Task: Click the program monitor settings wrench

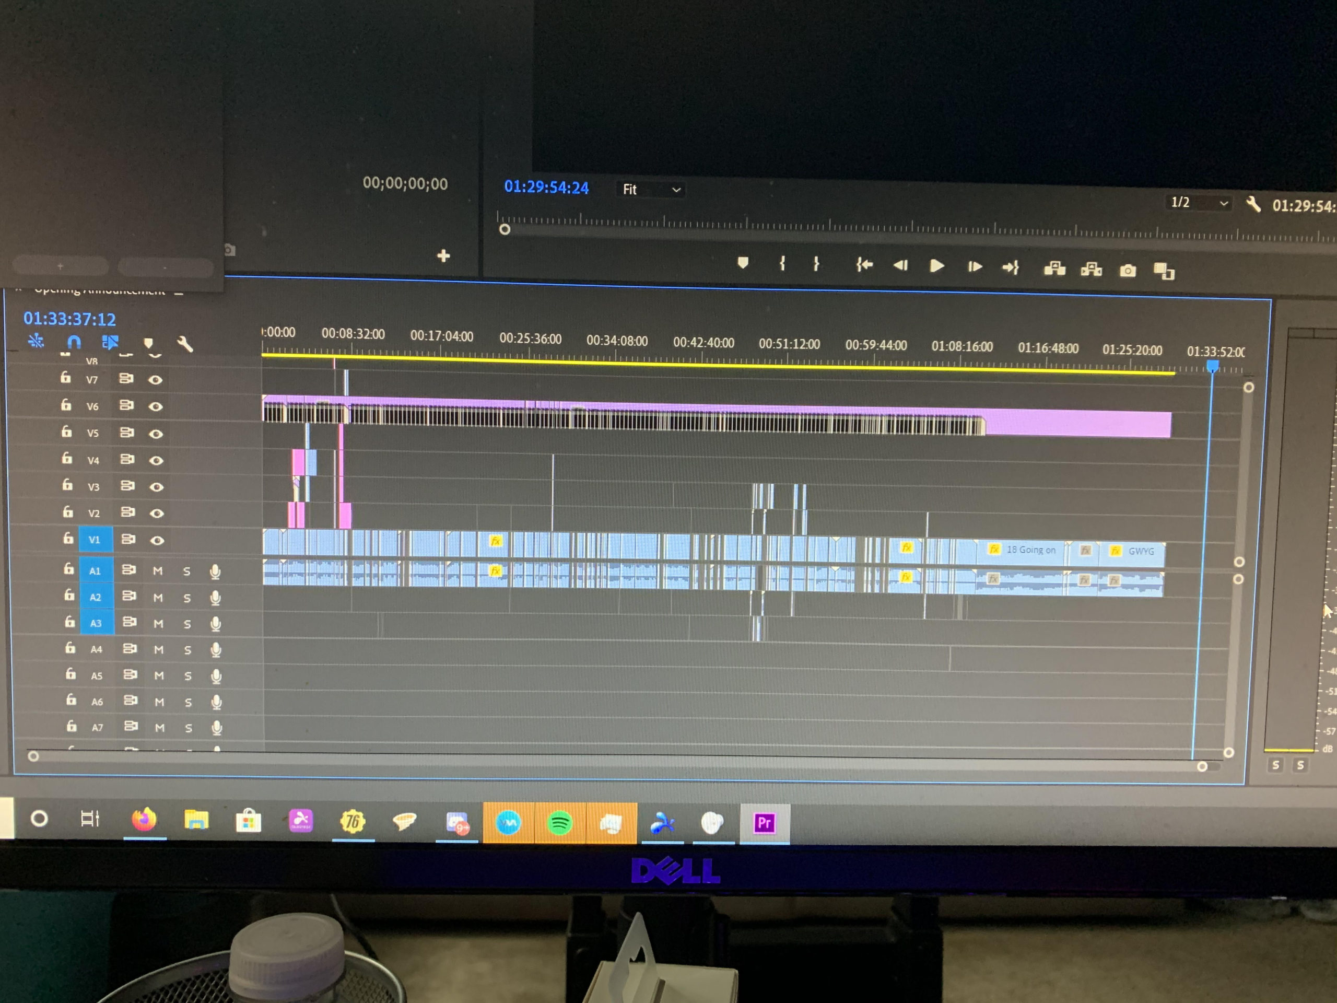Action: 1253,204
